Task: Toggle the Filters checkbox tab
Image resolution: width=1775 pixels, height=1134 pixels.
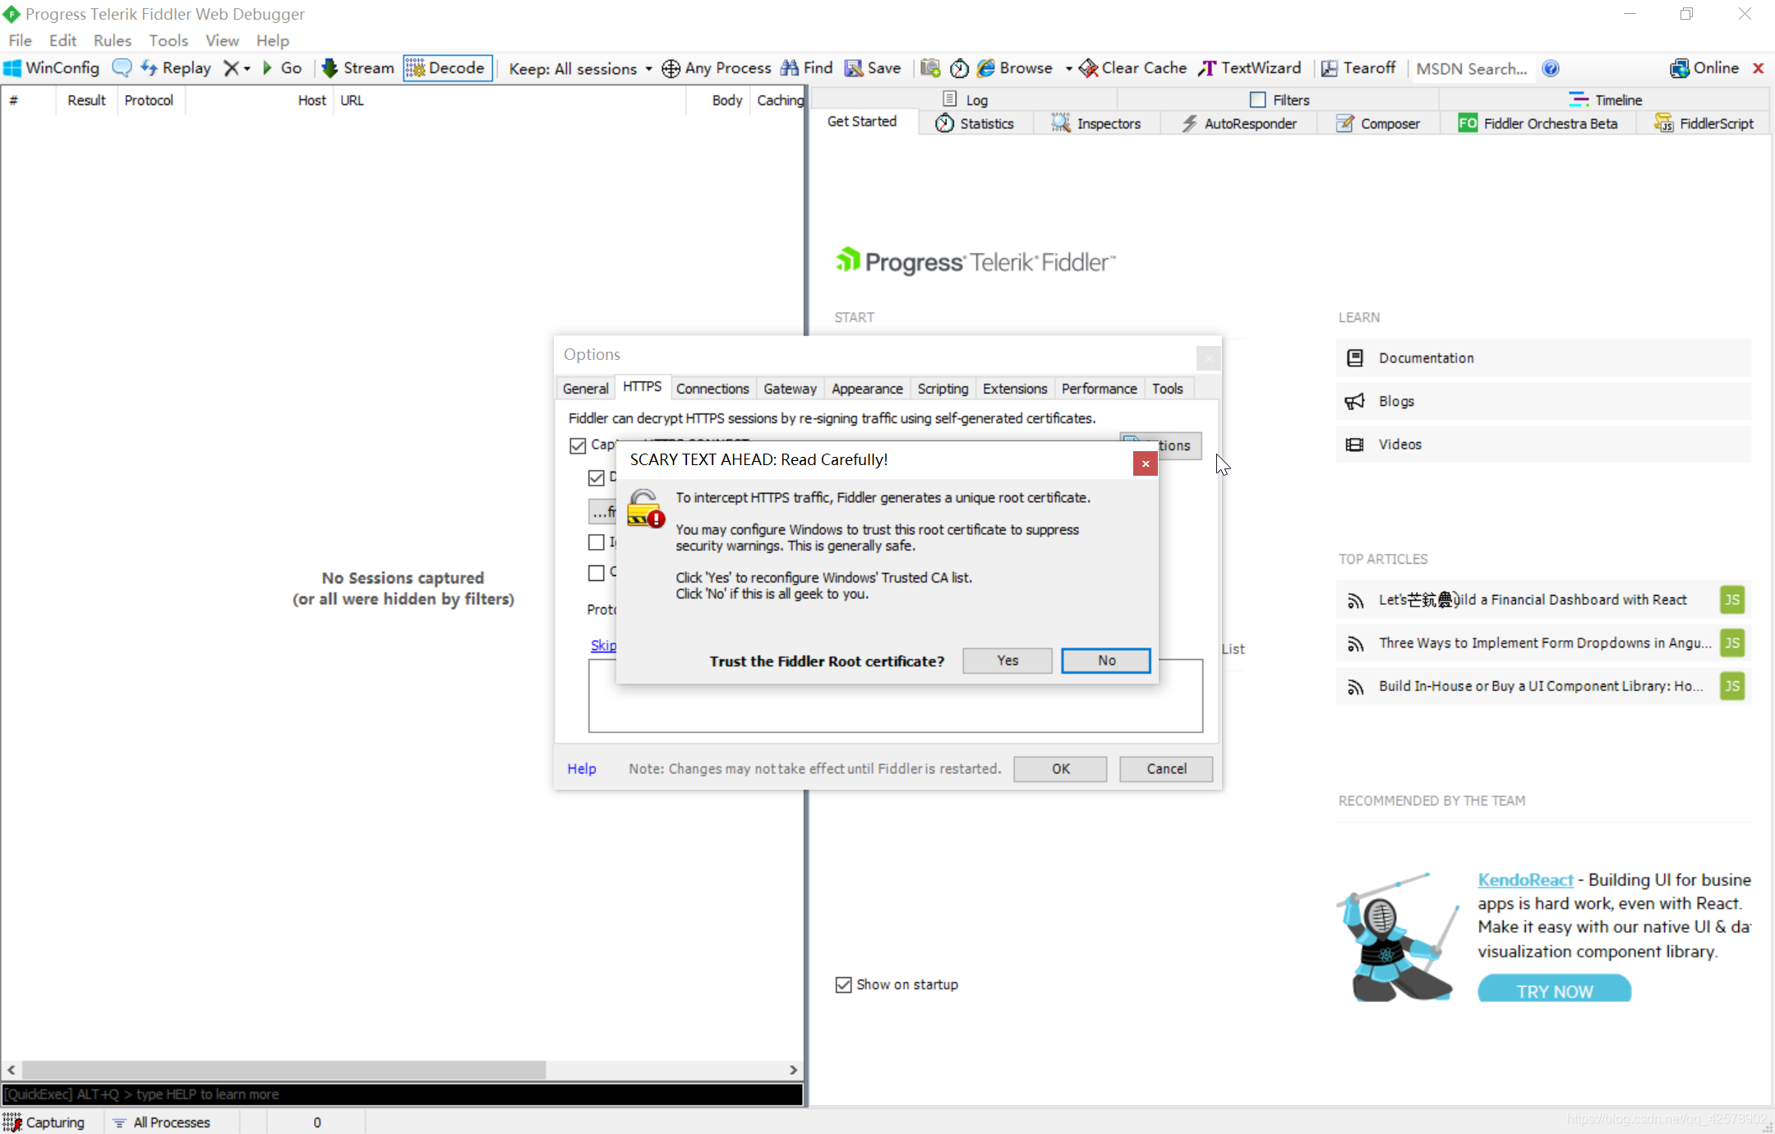Action: pyautogui.click(x=1257, y=99)
